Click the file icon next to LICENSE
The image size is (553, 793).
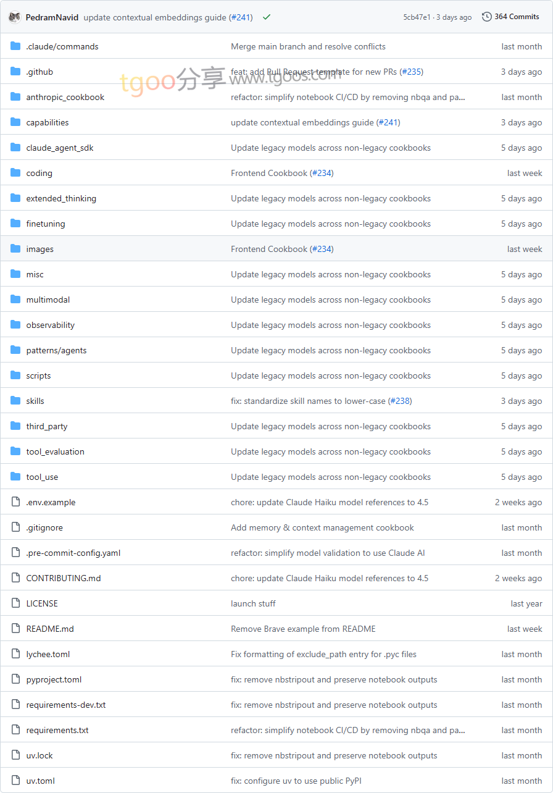[15, 603]
